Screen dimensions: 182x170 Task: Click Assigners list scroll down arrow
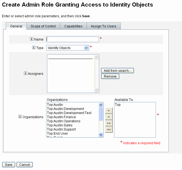(96, 90)
